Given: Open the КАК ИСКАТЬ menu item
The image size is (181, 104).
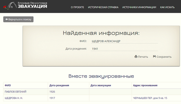Looking at the screenshot, I should (167, 7).
